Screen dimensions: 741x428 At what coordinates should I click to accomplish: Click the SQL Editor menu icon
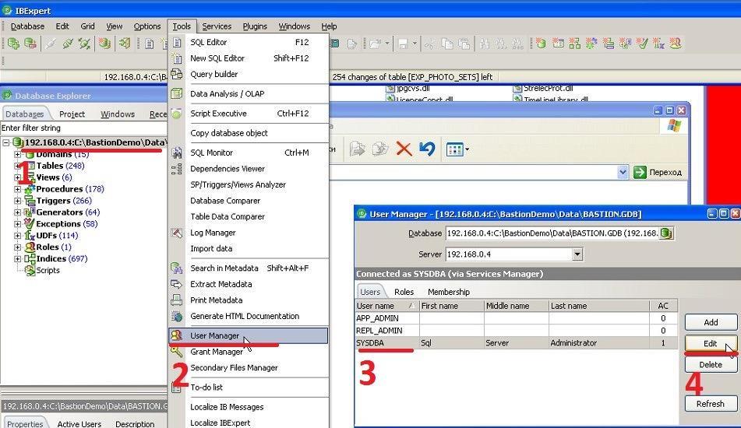177,43
